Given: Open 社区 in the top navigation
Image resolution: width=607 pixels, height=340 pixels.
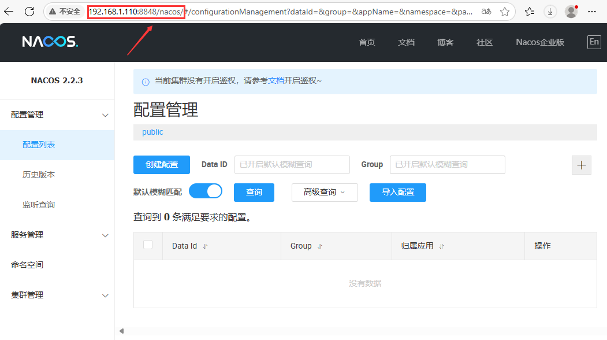Looking at the screenshot, I should click(485, 42).
